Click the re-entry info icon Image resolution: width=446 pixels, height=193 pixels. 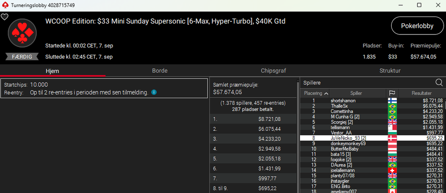[154, 92]
